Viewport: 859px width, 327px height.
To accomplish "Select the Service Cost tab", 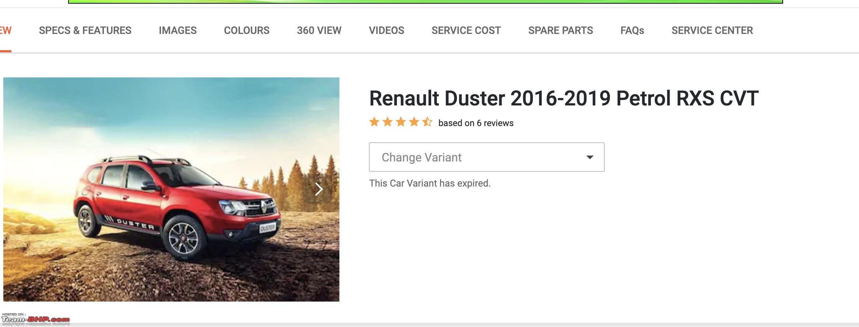I will click(x=466, y=30).
